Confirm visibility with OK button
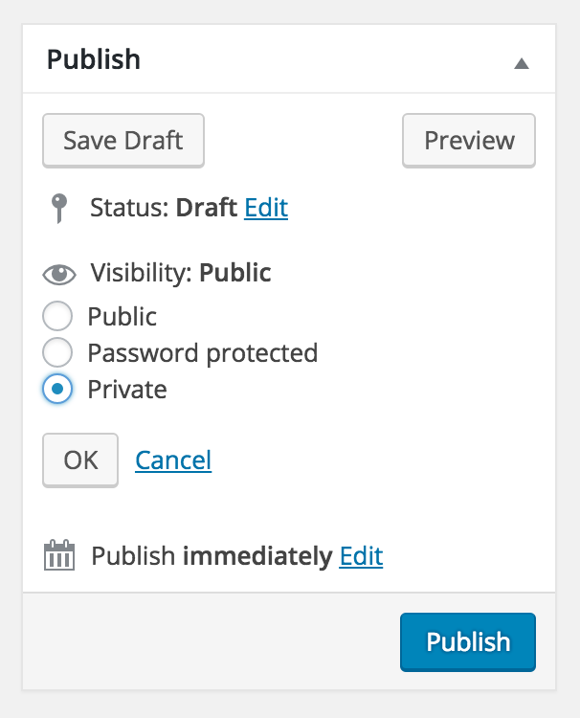 coord(80,460)
